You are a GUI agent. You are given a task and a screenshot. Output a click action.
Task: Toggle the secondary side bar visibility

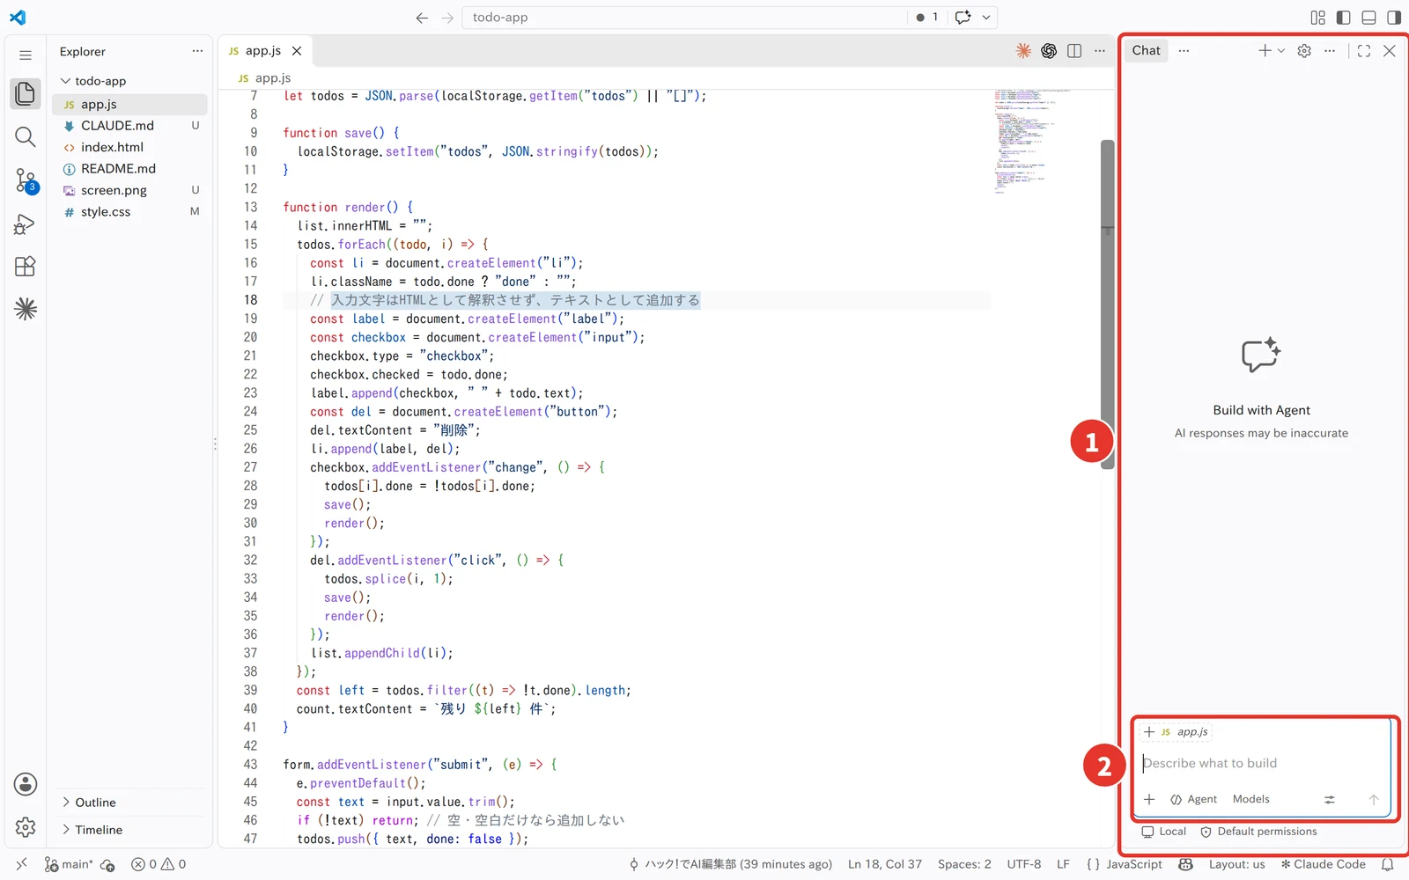(1394, 18)
